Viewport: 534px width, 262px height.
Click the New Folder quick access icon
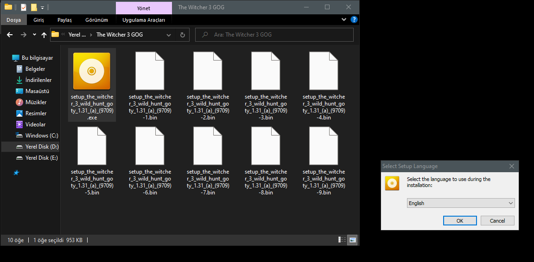pyautogui.click(x=34, y=7)
